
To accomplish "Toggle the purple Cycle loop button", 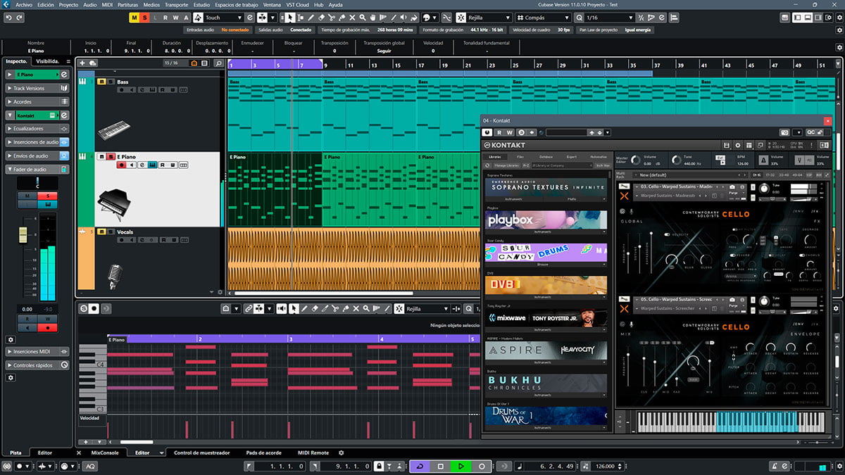I will point(420,466).
